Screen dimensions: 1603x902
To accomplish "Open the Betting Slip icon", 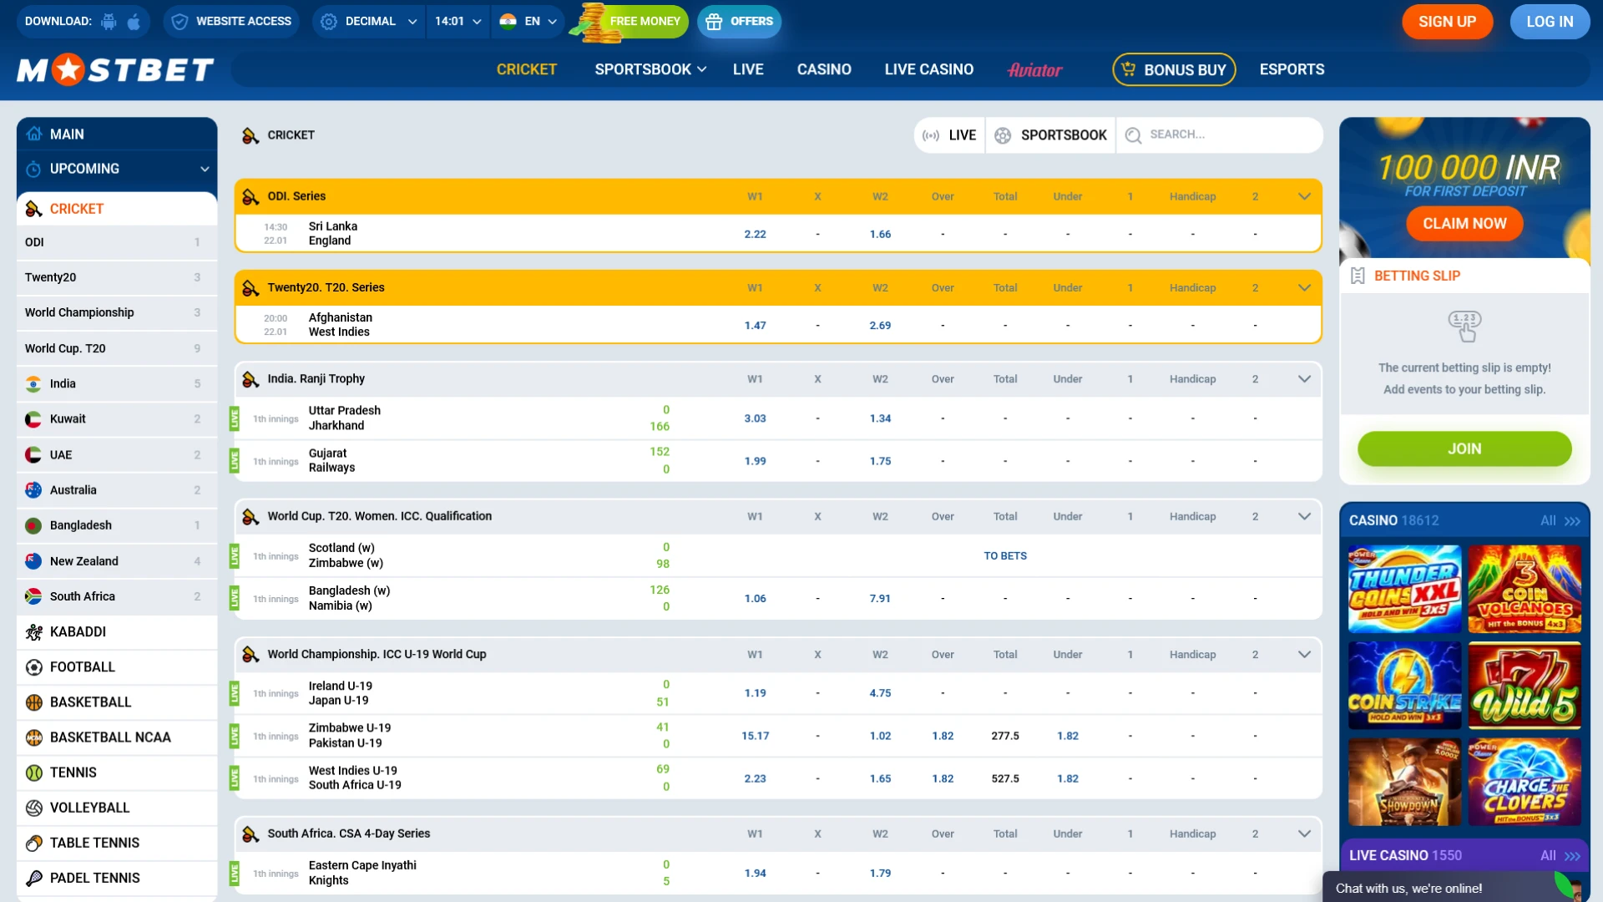I will [1359, 276].
